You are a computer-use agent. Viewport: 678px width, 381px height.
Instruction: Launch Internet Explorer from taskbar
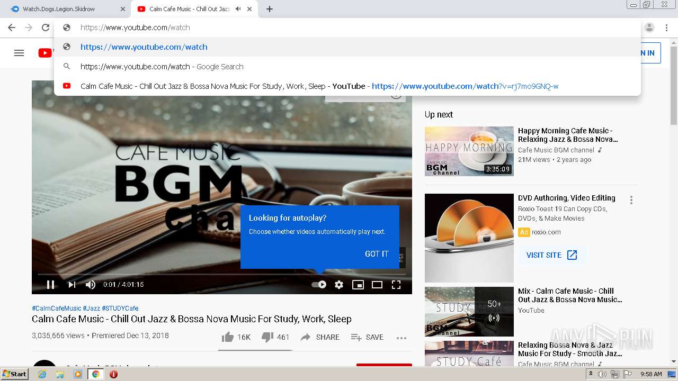coord(42,374)
